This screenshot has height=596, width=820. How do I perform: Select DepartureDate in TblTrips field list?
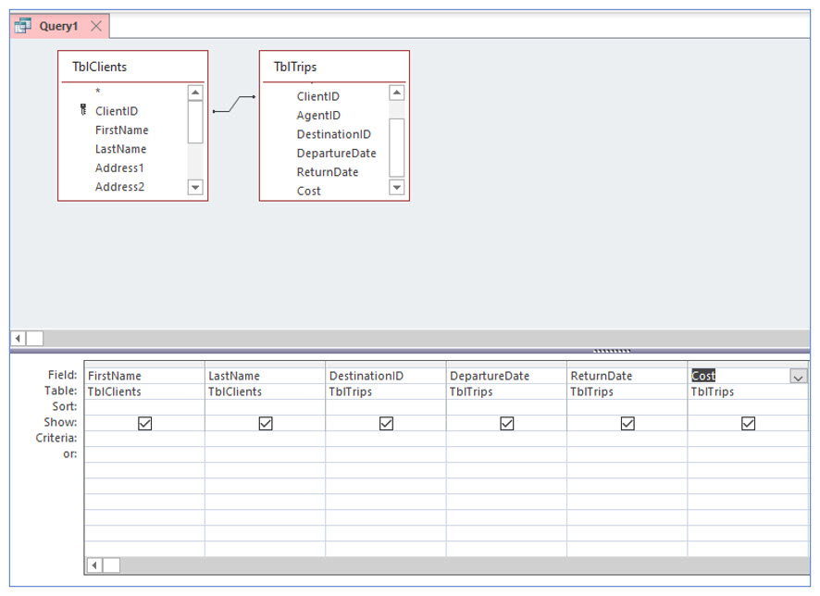pyautogui.click(x=336, y=154)
